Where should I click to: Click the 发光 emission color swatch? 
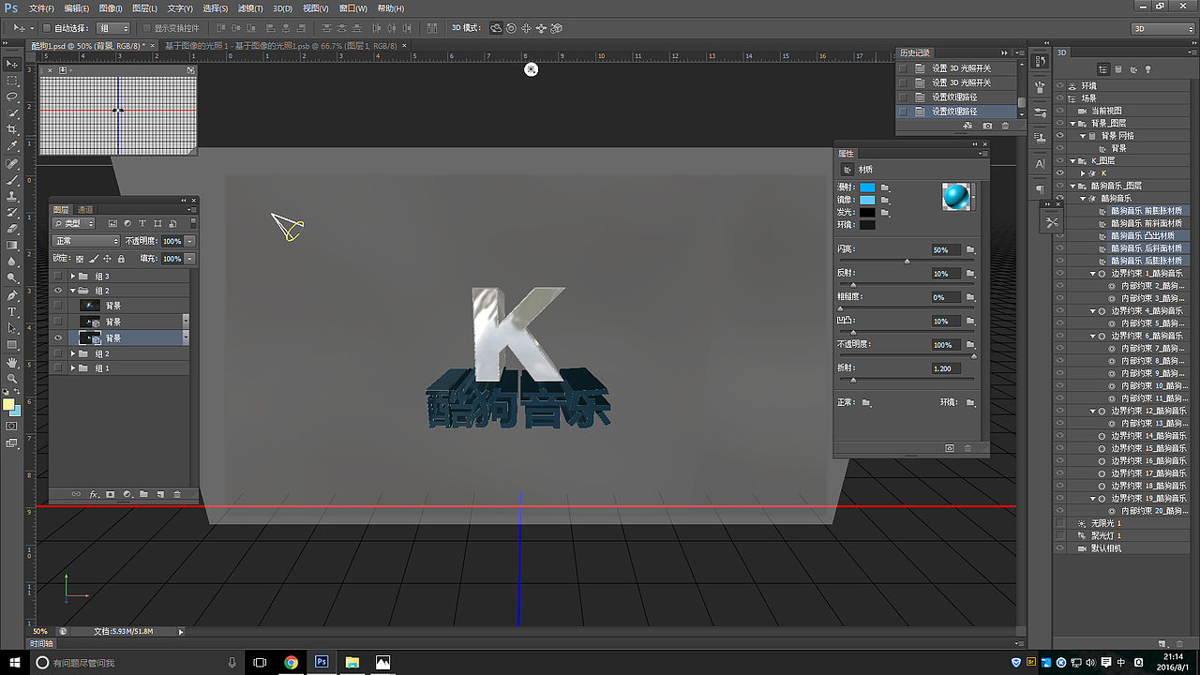coord(867,213)
